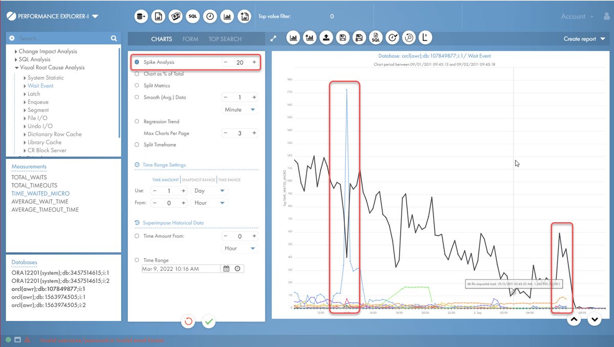The width and height of the screenshot is (614, 347).
Task: Click the upload/export icon in chart toolbar
Action: tap(326, 37)
